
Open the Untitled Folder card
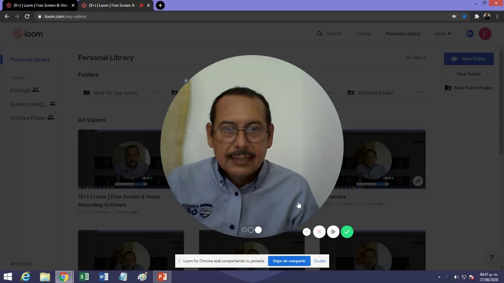tap(376, 93)
